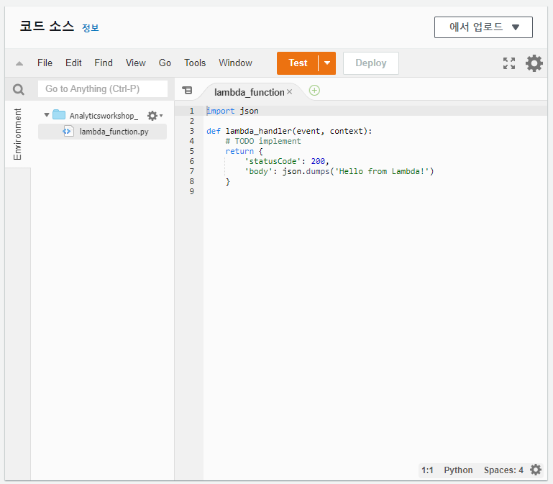Collapse the Analyticsworkshop_ folder tree

click(47, 115)
